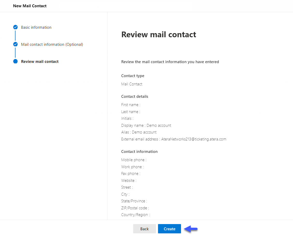Click the Display name Demo account line
This screenshot has height=237, width=293.
click(146, 125)
